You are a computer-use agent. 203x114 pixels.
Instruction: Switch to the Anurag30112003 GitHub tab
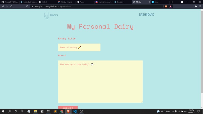pyautogui.click(x=10, y=2)
